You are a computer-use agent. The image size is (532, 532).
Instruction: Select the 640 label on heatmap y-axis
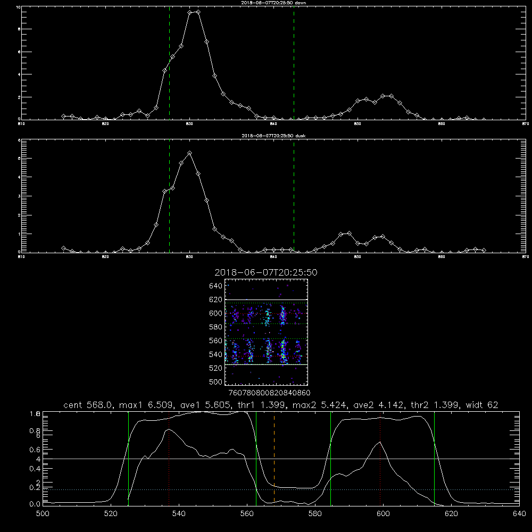216,286
